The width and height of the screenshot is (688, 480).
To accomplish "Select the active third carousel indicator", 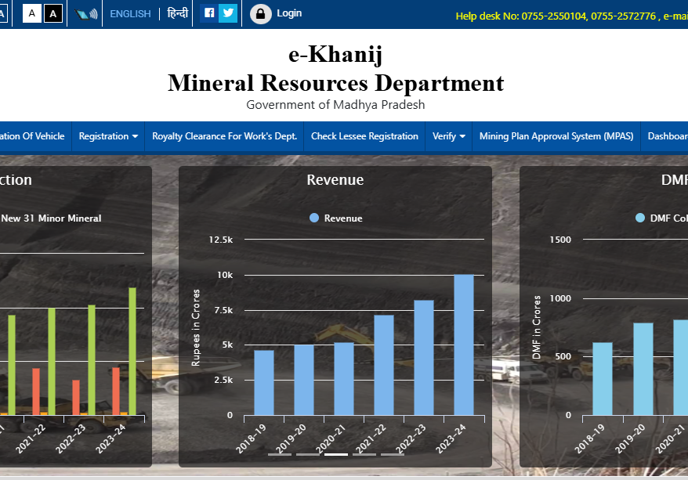I will click(x=336, y=455).
